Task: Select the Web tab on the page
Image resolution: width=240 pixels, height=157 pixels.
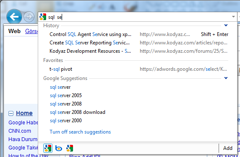Action: tap(14, 31)
